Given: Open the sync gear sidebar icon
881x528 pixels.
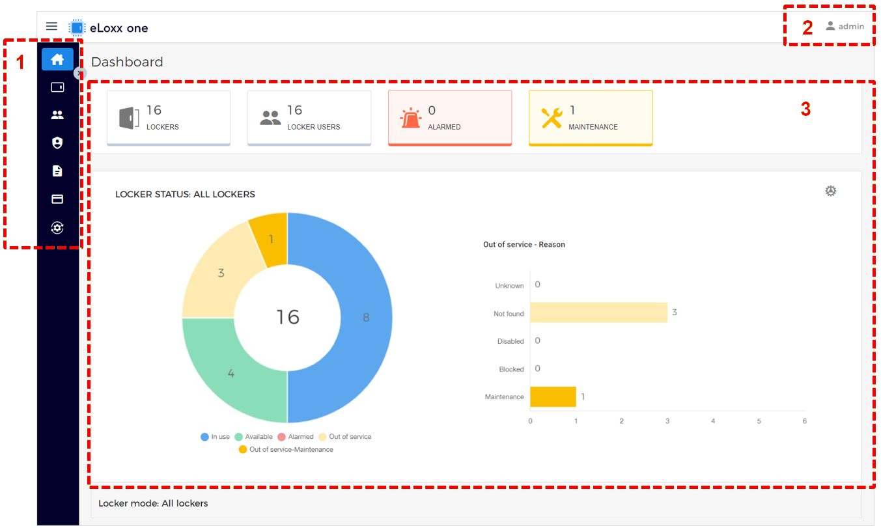Looking at the screenshot, I should click(57, 228).
